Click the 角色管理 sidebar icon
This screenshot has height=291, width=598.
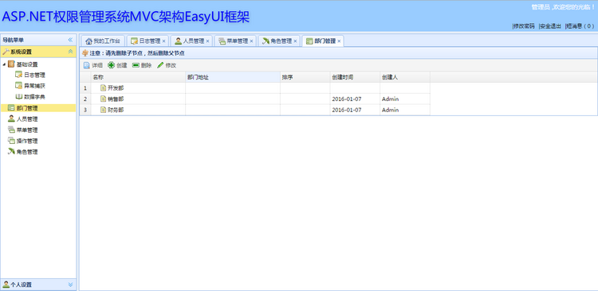coord(11,151)
